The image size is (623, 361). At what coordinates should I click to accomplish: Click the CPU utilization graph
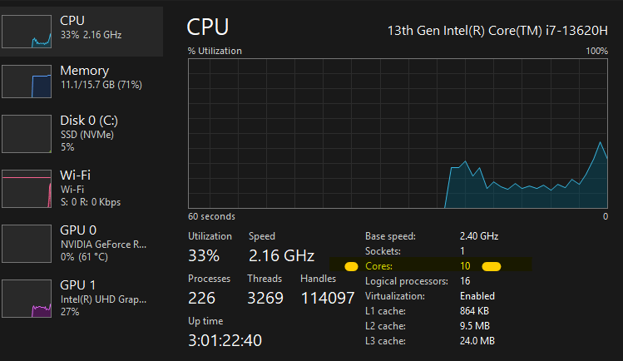pyautogui.click(x=398, y=133)
